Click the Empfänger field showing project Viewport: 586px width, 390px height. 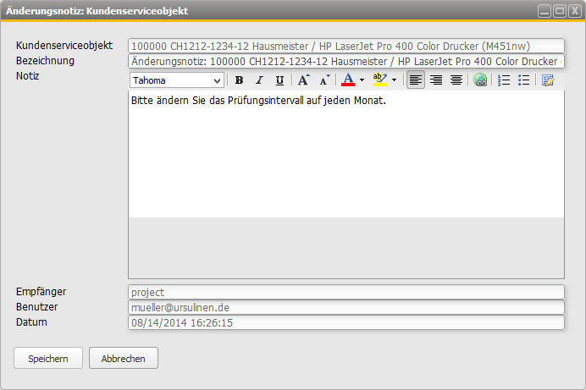(x=346, y=292)
